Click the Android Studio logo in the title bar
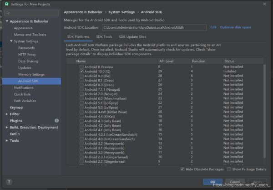This screenshot has height=190, width=273. tap(6, 4)
